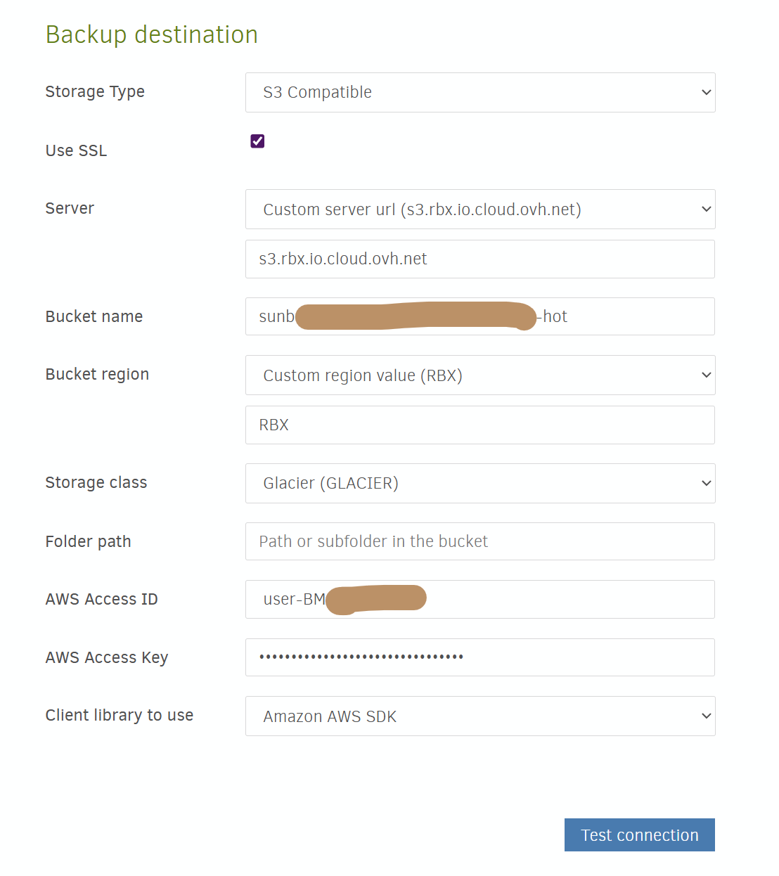Click the Storage Type text label
Image resolution: width=779 pixels, height=876 pixels.
point(95,92)
